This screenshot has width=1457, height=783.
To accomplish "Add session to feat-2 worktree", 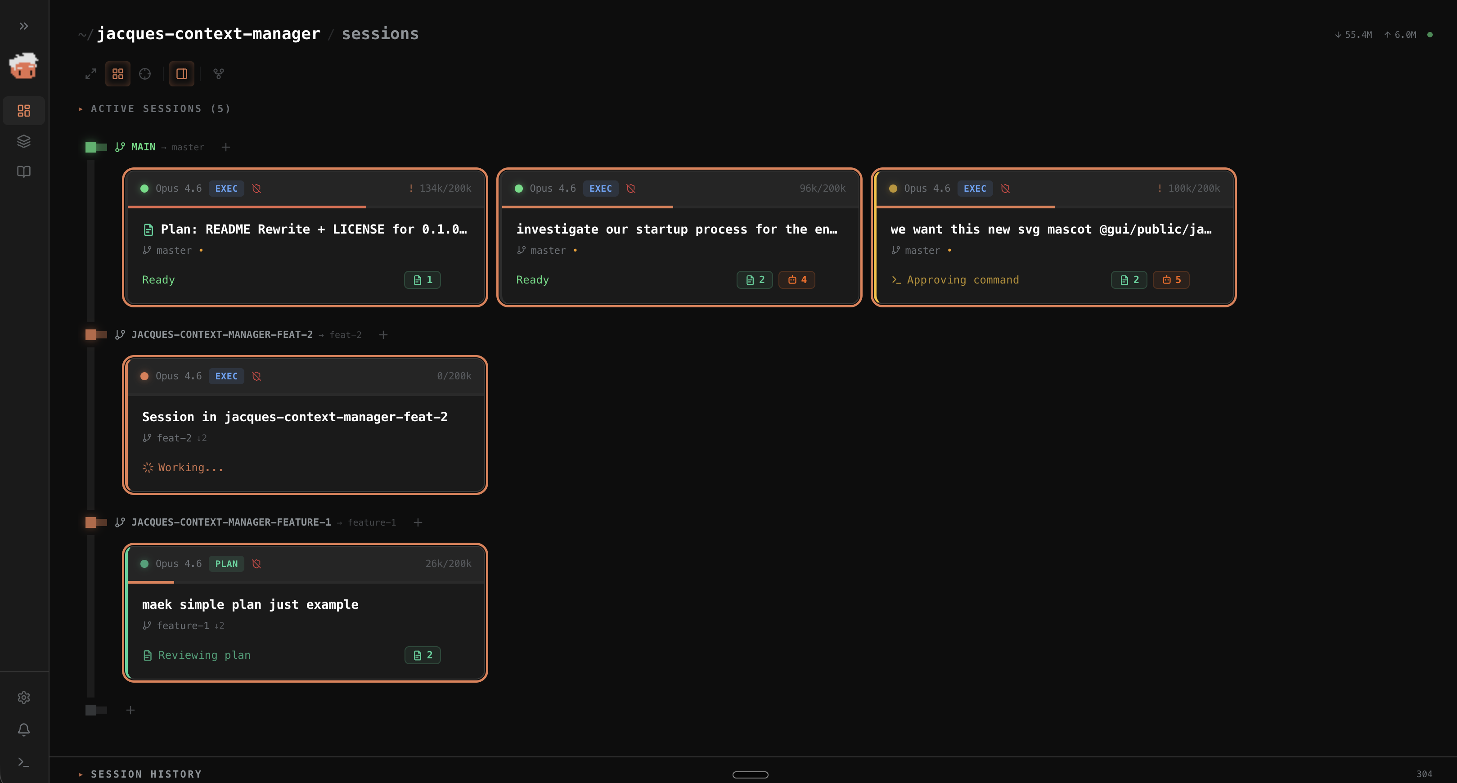I will point(383,335).
